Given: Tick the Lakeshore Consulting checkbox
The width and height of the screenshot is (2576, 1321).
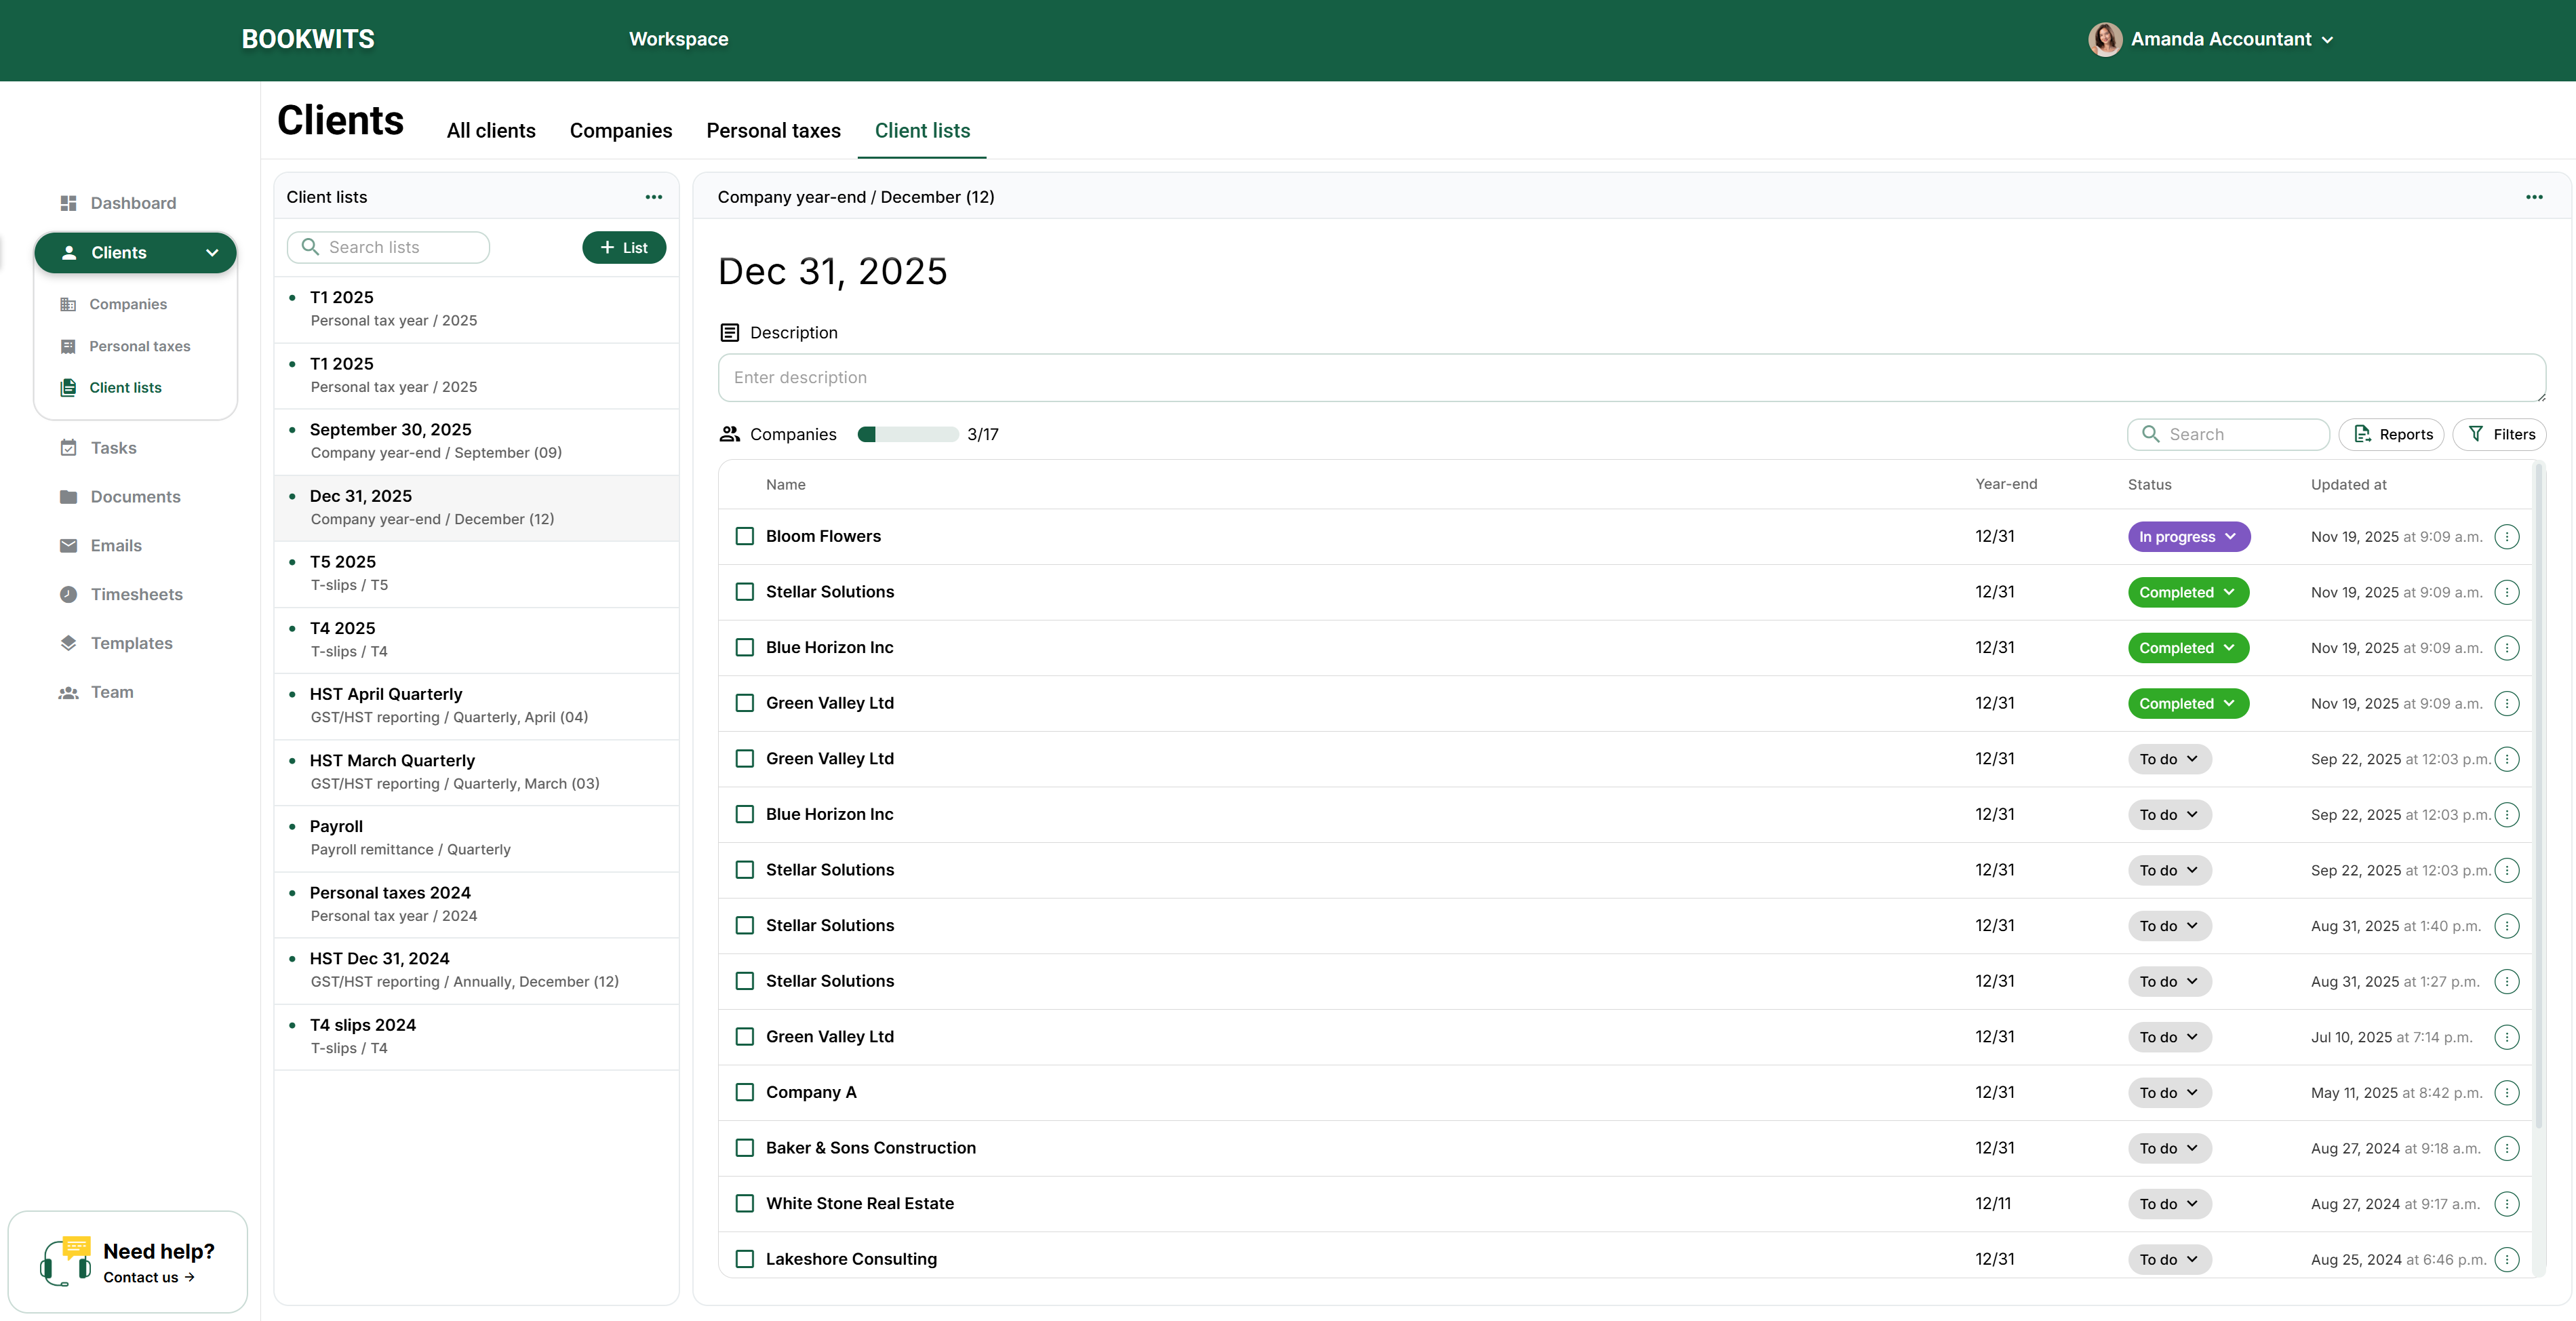Looking at the screenshot, I should [745, 1259].
